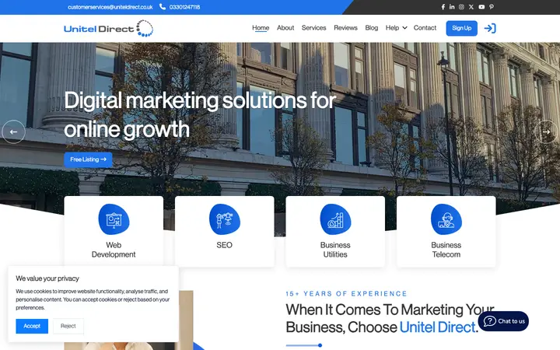Select the SEO service icon
560x350 pixels.
click(x=224, y=219)
